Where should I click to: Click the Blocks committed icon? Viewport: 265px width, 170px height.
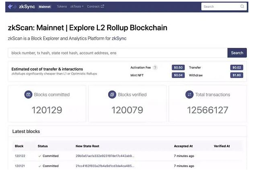coord(28,95)
